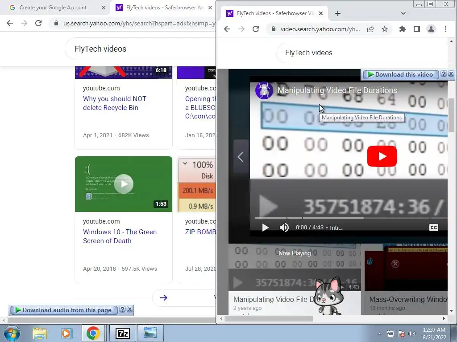The height and width of the screenshot is (342, 457).
Task: Click Download audio from this page
Action: [63, 310]
